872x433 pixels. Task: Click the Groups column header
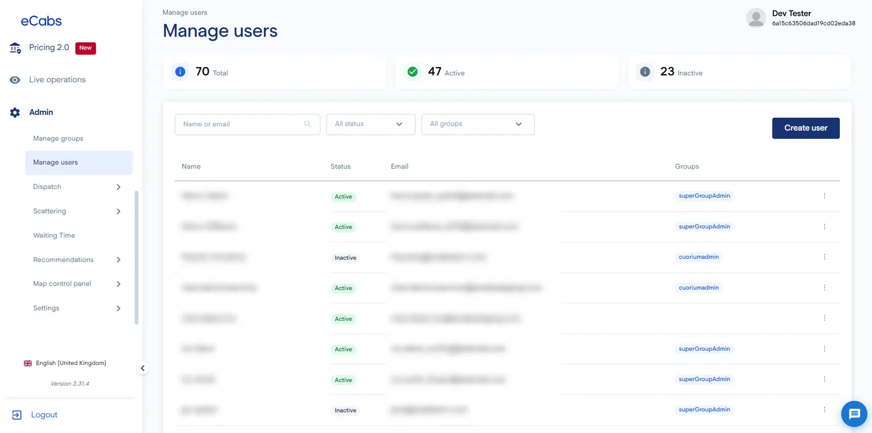pos(687,167)
